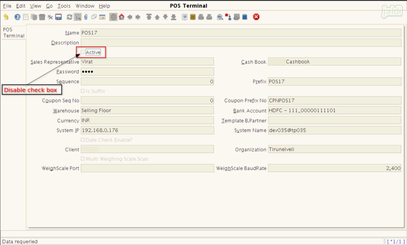This screenshot has width=407, height=245.
Task: Open the Product Info blue icon
Action: [245, 17]
